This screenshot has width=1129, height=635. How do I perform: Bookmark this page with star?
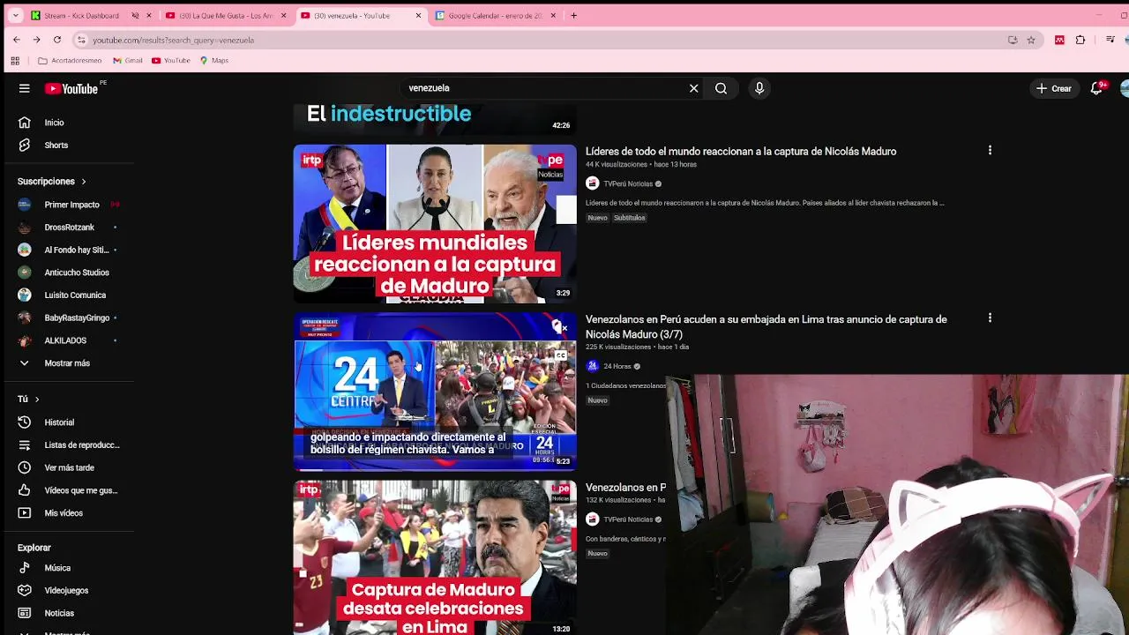point(1031,40)
